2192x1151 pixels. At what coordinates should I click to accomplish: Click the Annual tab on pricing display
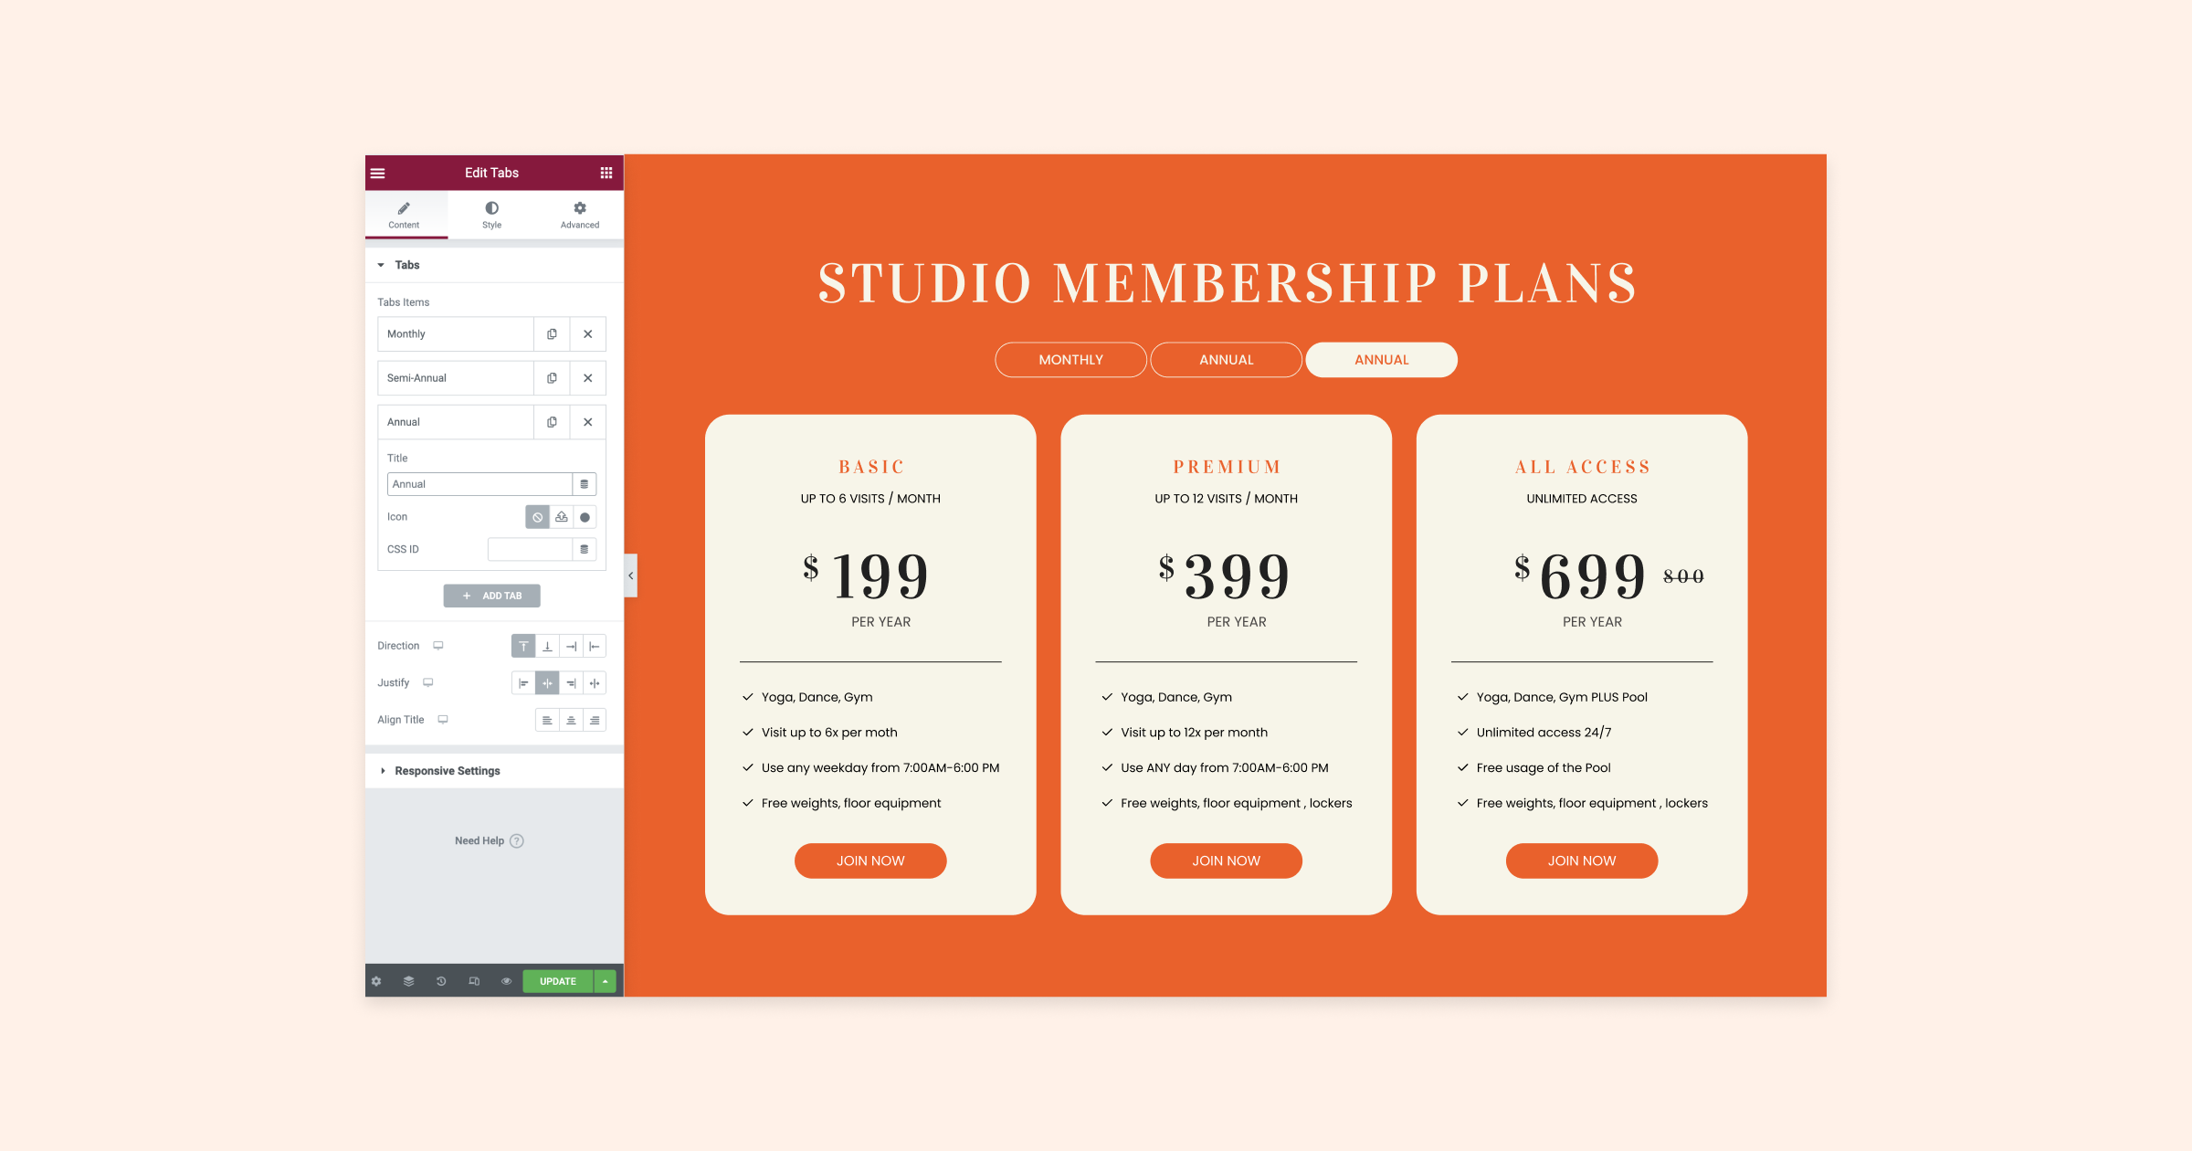[x=1380, y=358]
